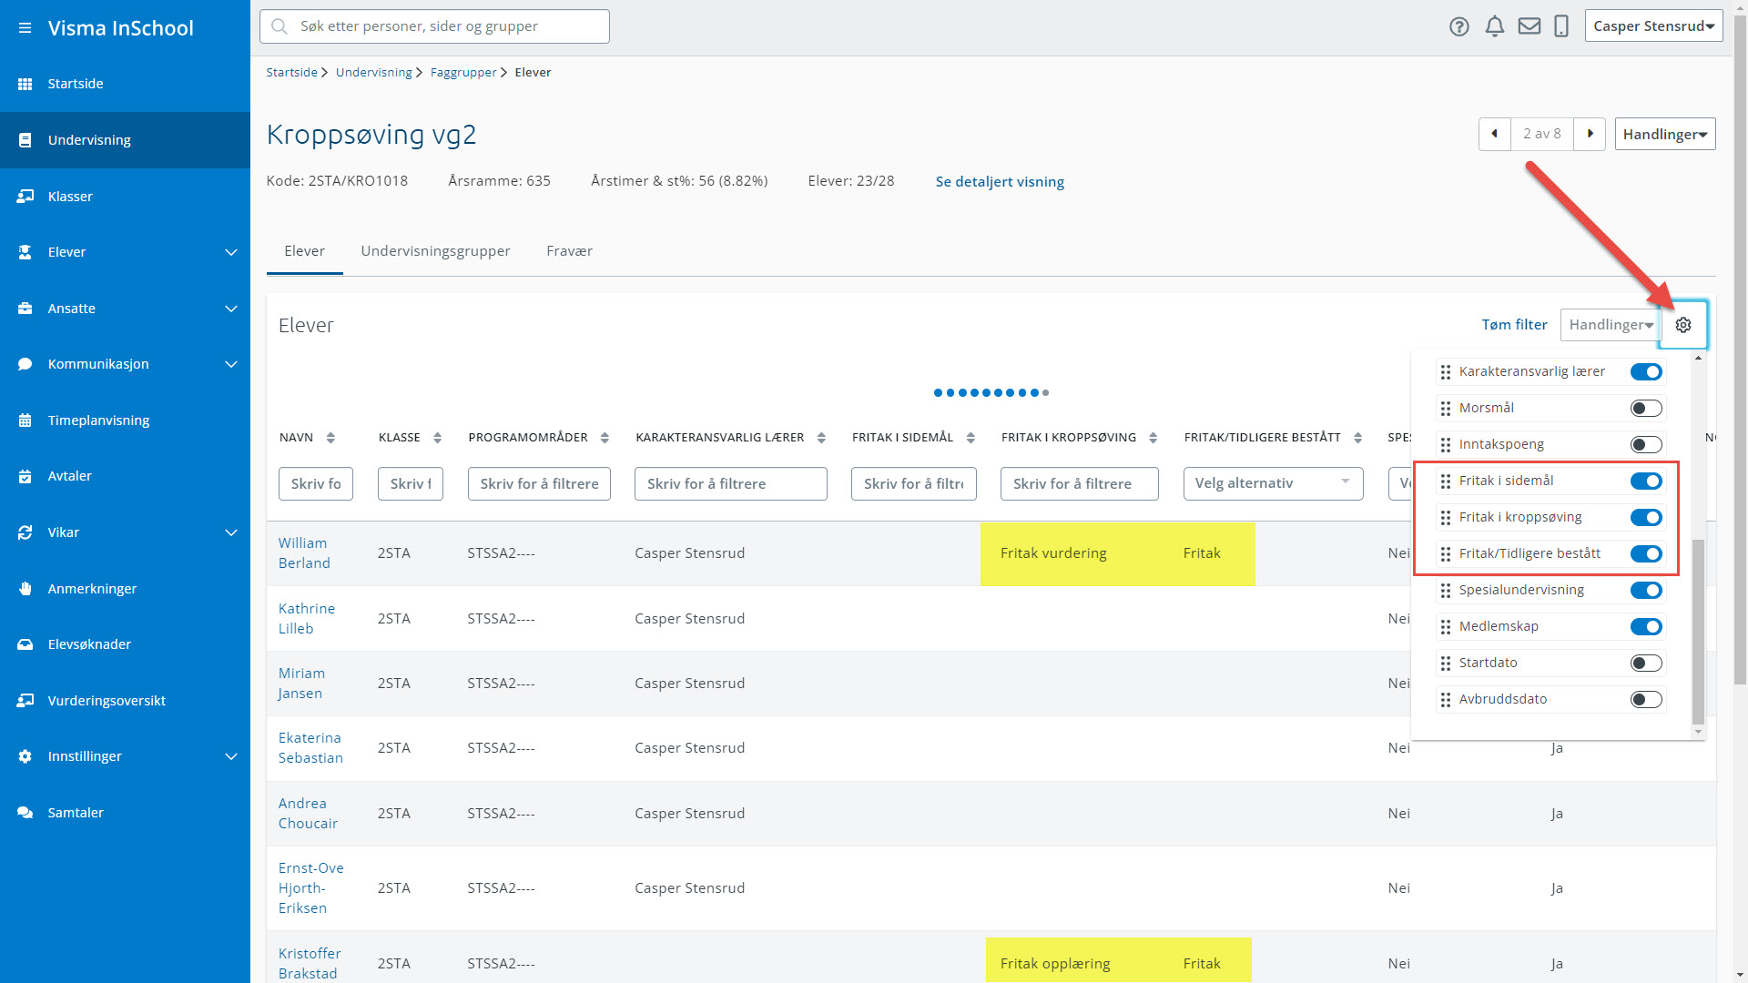Expand the Ansatte sidebar section

coord(231,309)
